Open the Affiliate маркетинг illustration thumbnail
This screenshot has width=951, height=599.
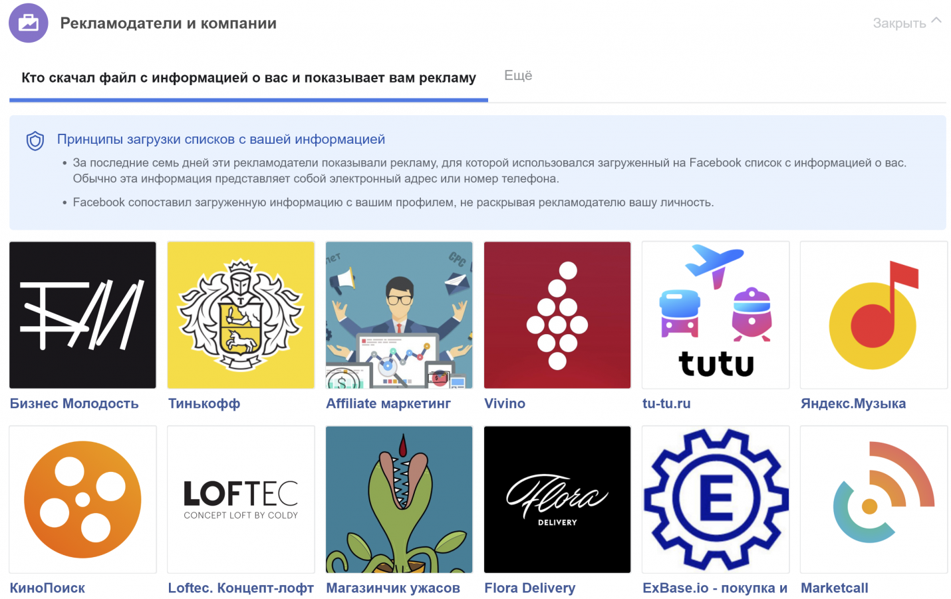click(399, 315)
